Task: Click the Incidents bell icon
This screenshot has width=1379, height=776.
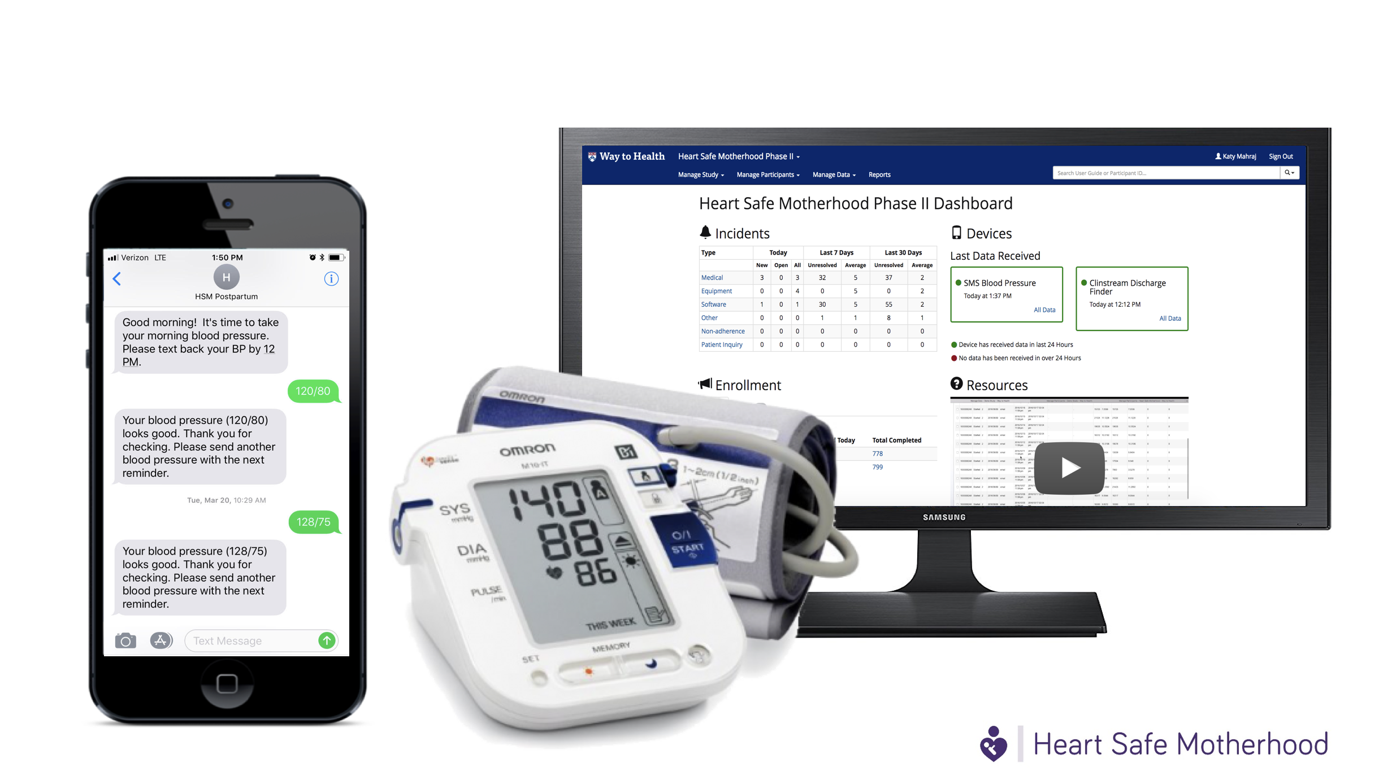Action: [702, 234]
